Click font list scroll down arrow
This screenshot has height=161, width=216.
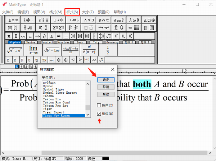coord(88,115)
